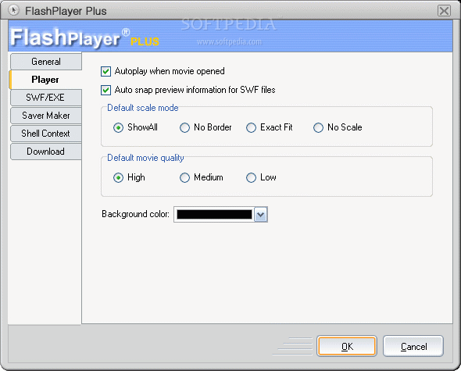Image resolution: width=461 pixels, height=371 pixels.
Task: Choose No Border scale mode
Action: click(x=184, y=127)
